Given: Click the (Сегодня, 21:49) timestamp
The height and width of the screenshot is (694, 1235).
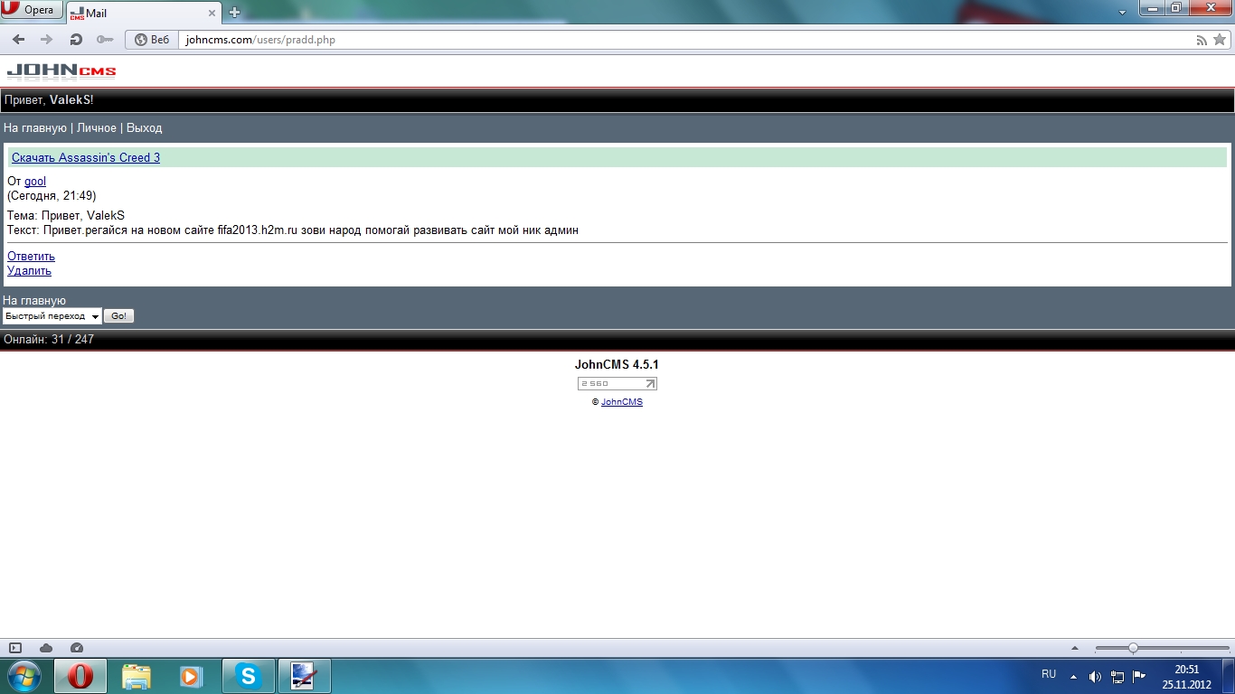Looking at the screenshot, I should [52, 196].
